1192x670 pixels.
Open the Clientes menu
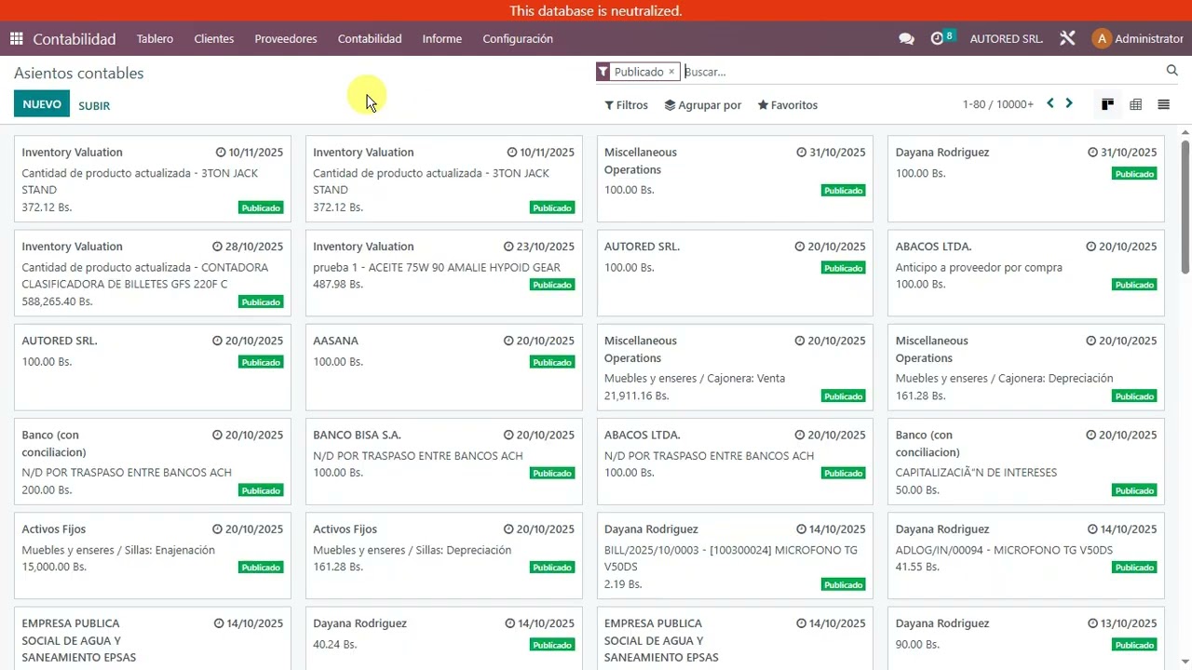[214, 39]
